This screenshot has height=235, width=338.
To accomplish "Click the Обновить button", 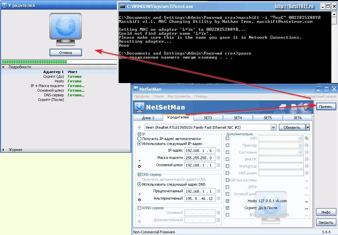I will [x=292, y=127].
